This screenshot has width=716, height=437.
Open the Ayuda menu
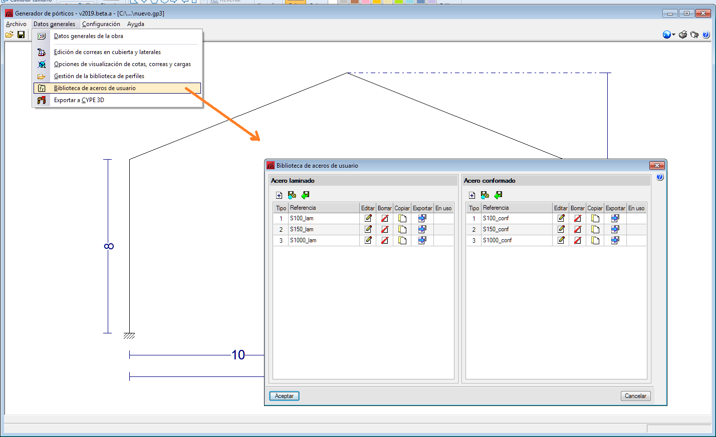(x=135, y=24)
